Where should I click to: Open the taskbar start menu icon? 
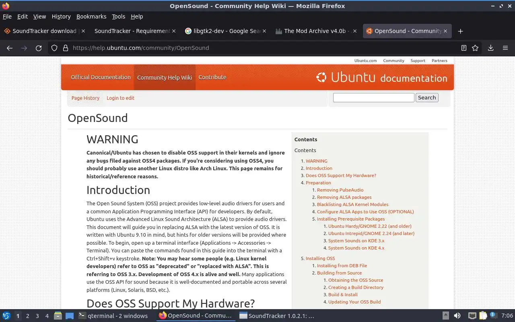pyautogui.click(x=6, y=316)
